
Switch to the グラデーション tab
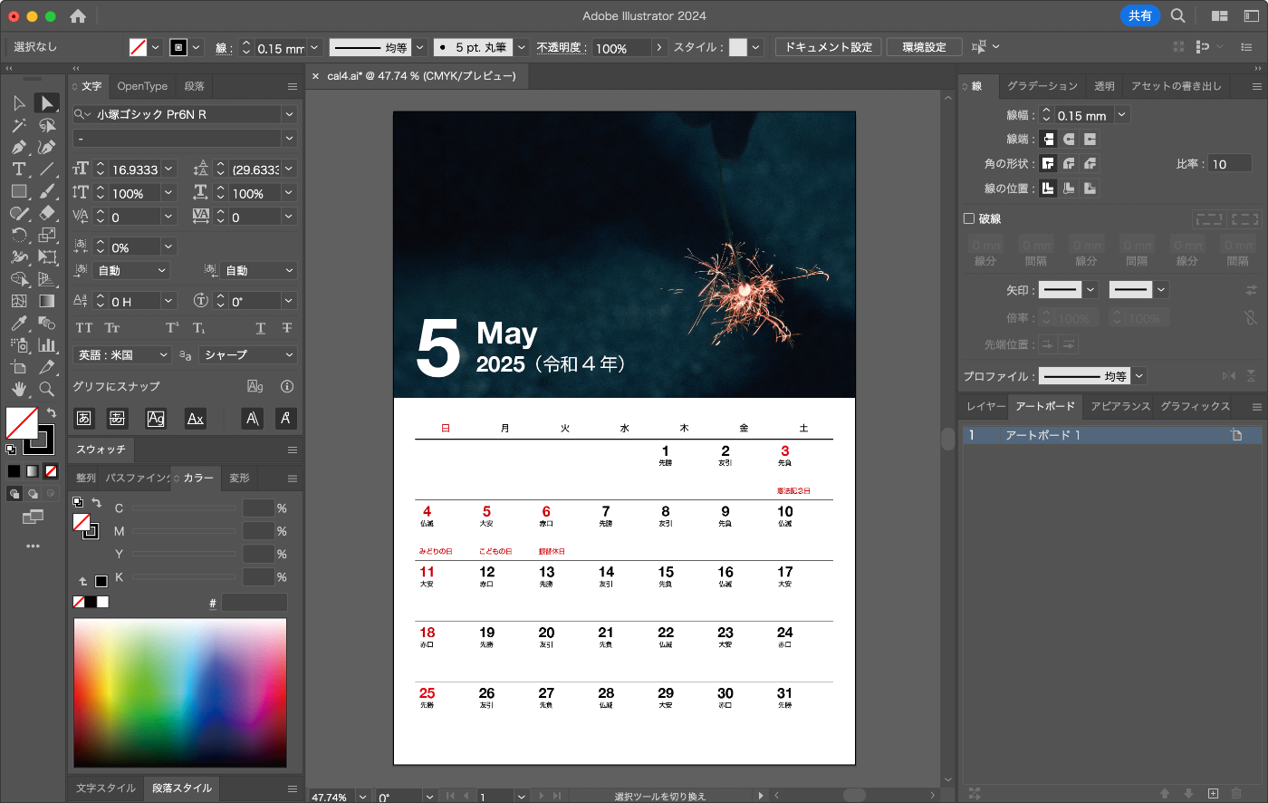tap(1042, 86)
